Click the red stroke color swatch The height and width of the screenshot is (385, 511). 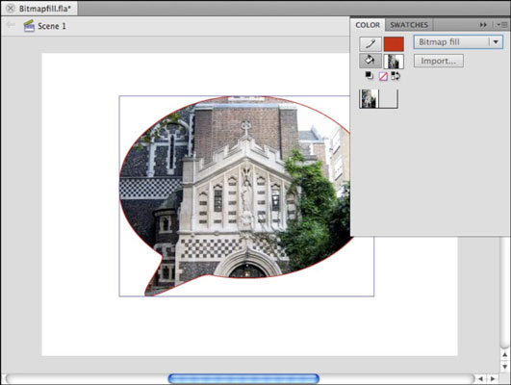coord(394,44)
